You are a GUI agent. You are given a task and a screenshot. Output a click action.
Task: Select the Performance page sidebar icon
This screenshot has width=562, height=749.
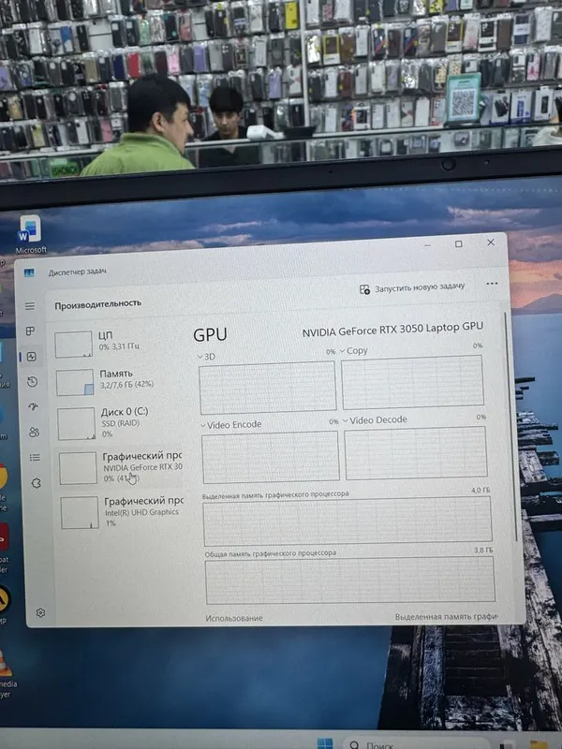(32, 357)
